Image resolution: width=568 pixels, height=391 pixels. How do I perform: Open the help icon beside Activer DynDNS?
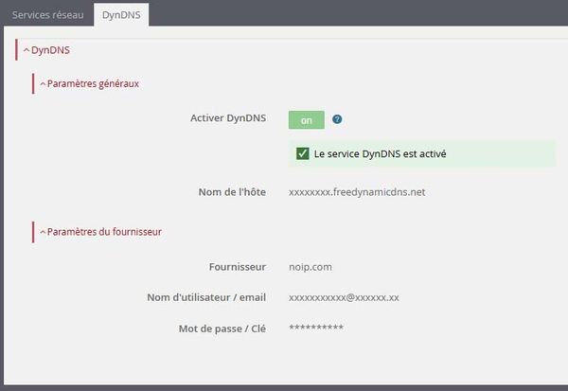(337, 119)
